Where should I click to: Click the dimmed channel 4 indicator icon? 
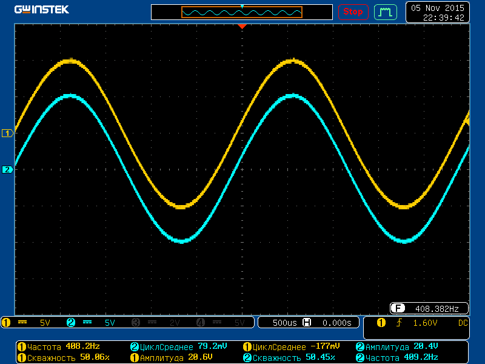[x=201, y=323]
